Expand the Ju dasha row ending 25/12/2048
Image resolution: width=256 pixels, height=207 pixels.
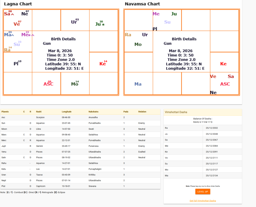(202, 134)
